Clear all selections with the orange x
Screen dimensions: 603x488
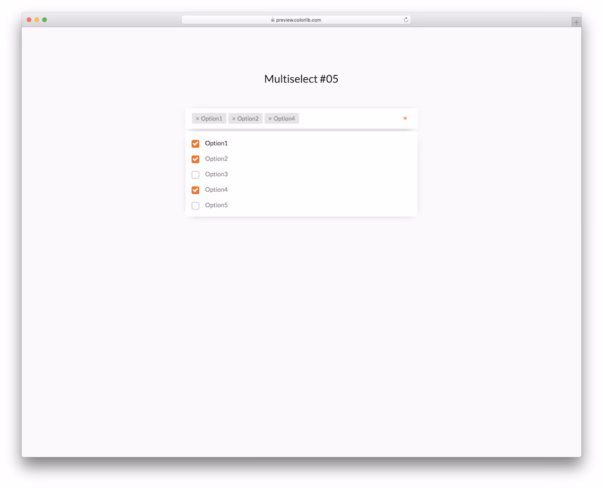405,118
